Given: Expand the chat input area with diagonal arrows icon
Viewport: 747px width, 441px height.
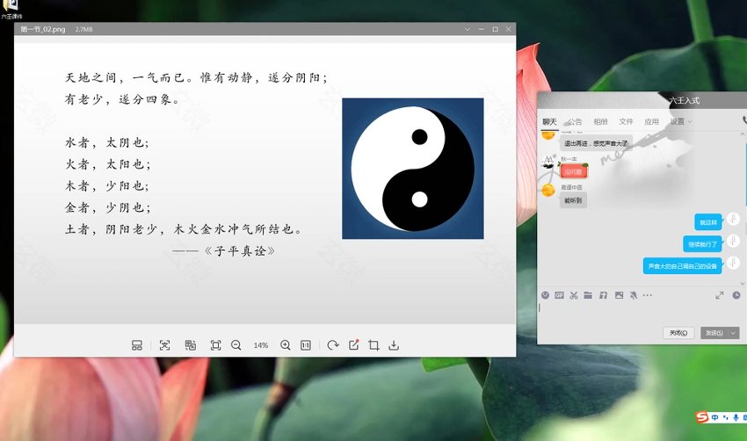Looking at the screenshot, I should [720, 295].
